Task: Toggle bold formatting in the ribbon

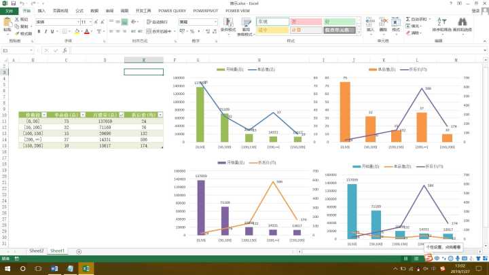Action: coord(39,31)
